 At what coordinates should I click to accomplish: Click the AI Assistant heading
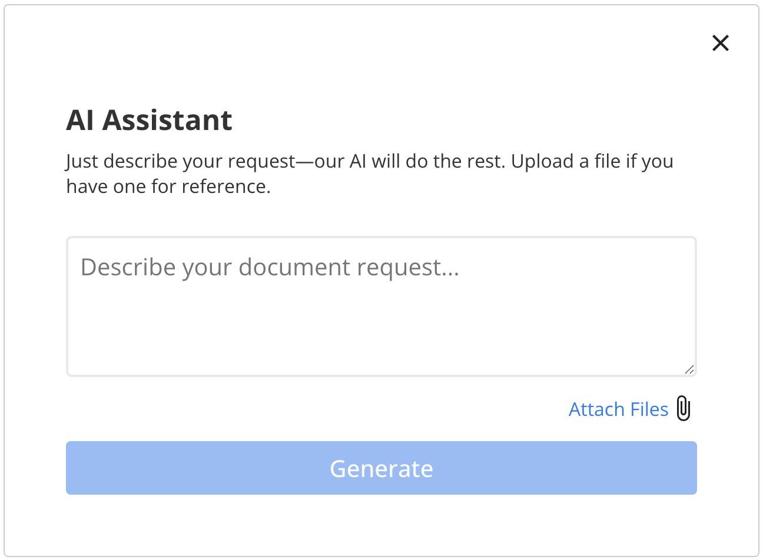pyautogui.click(x=149, y=120)
